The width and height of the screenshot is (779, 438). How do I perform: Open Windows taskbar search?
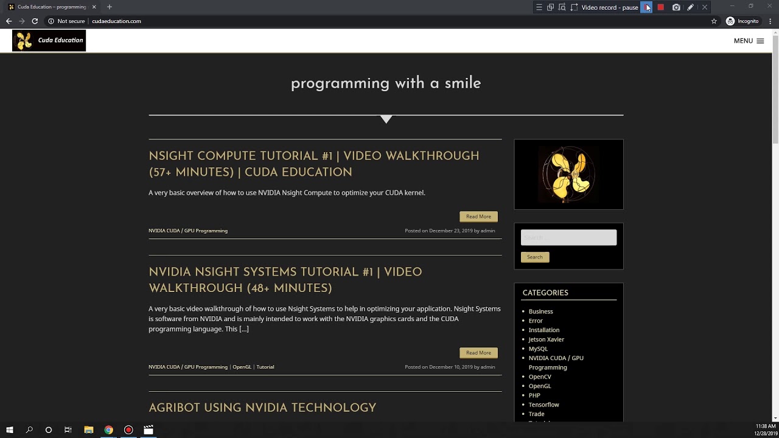coord(29,430)
